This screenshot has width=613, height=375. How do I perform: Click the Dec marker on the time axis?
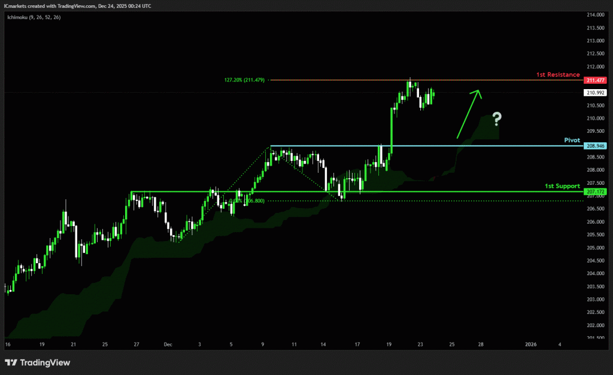tap(168, 344)
